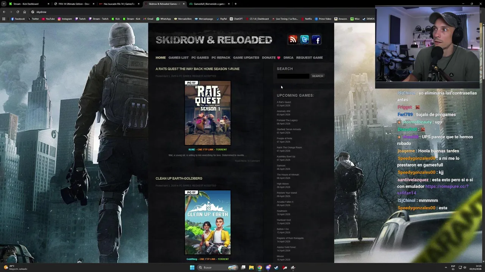Viewport: 485px width, 272px height.
Task: Open the apps grid icon in bookmarks bar
Action: [4, 19]
